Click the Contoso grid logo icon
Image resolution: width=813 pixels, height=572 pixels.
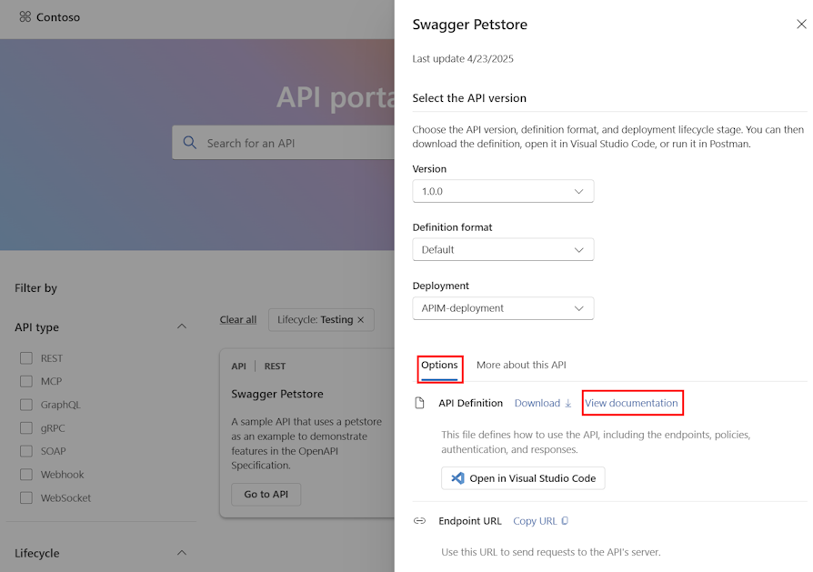(26, 16)
